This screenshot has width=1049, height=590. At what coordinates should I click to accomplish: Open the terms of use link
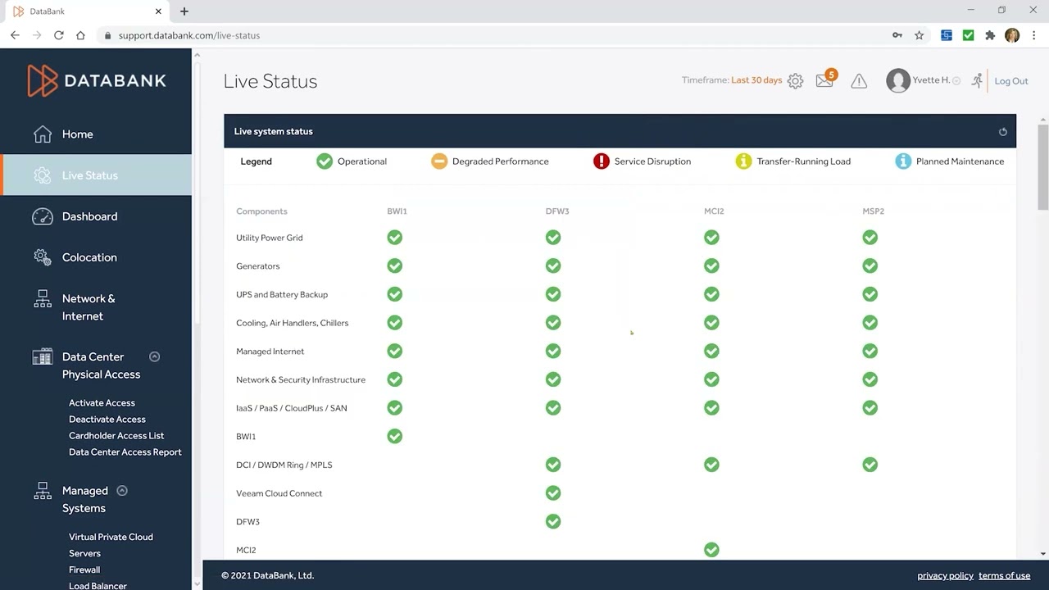pyautogui.click(x=1004, y=575)
